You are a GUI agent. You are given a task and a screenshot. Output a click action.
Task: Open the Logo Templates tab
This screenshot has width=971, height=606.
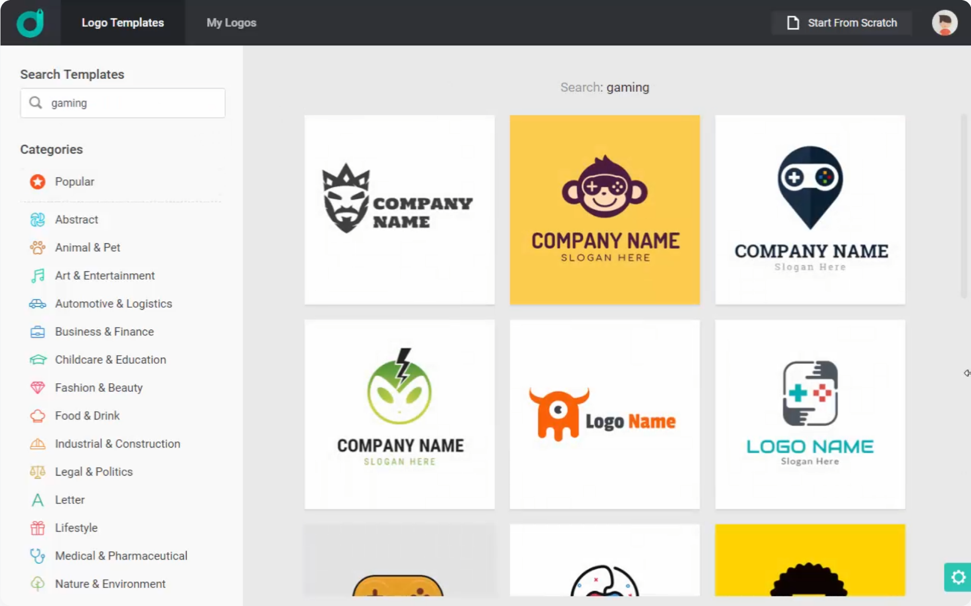(123, 22)
